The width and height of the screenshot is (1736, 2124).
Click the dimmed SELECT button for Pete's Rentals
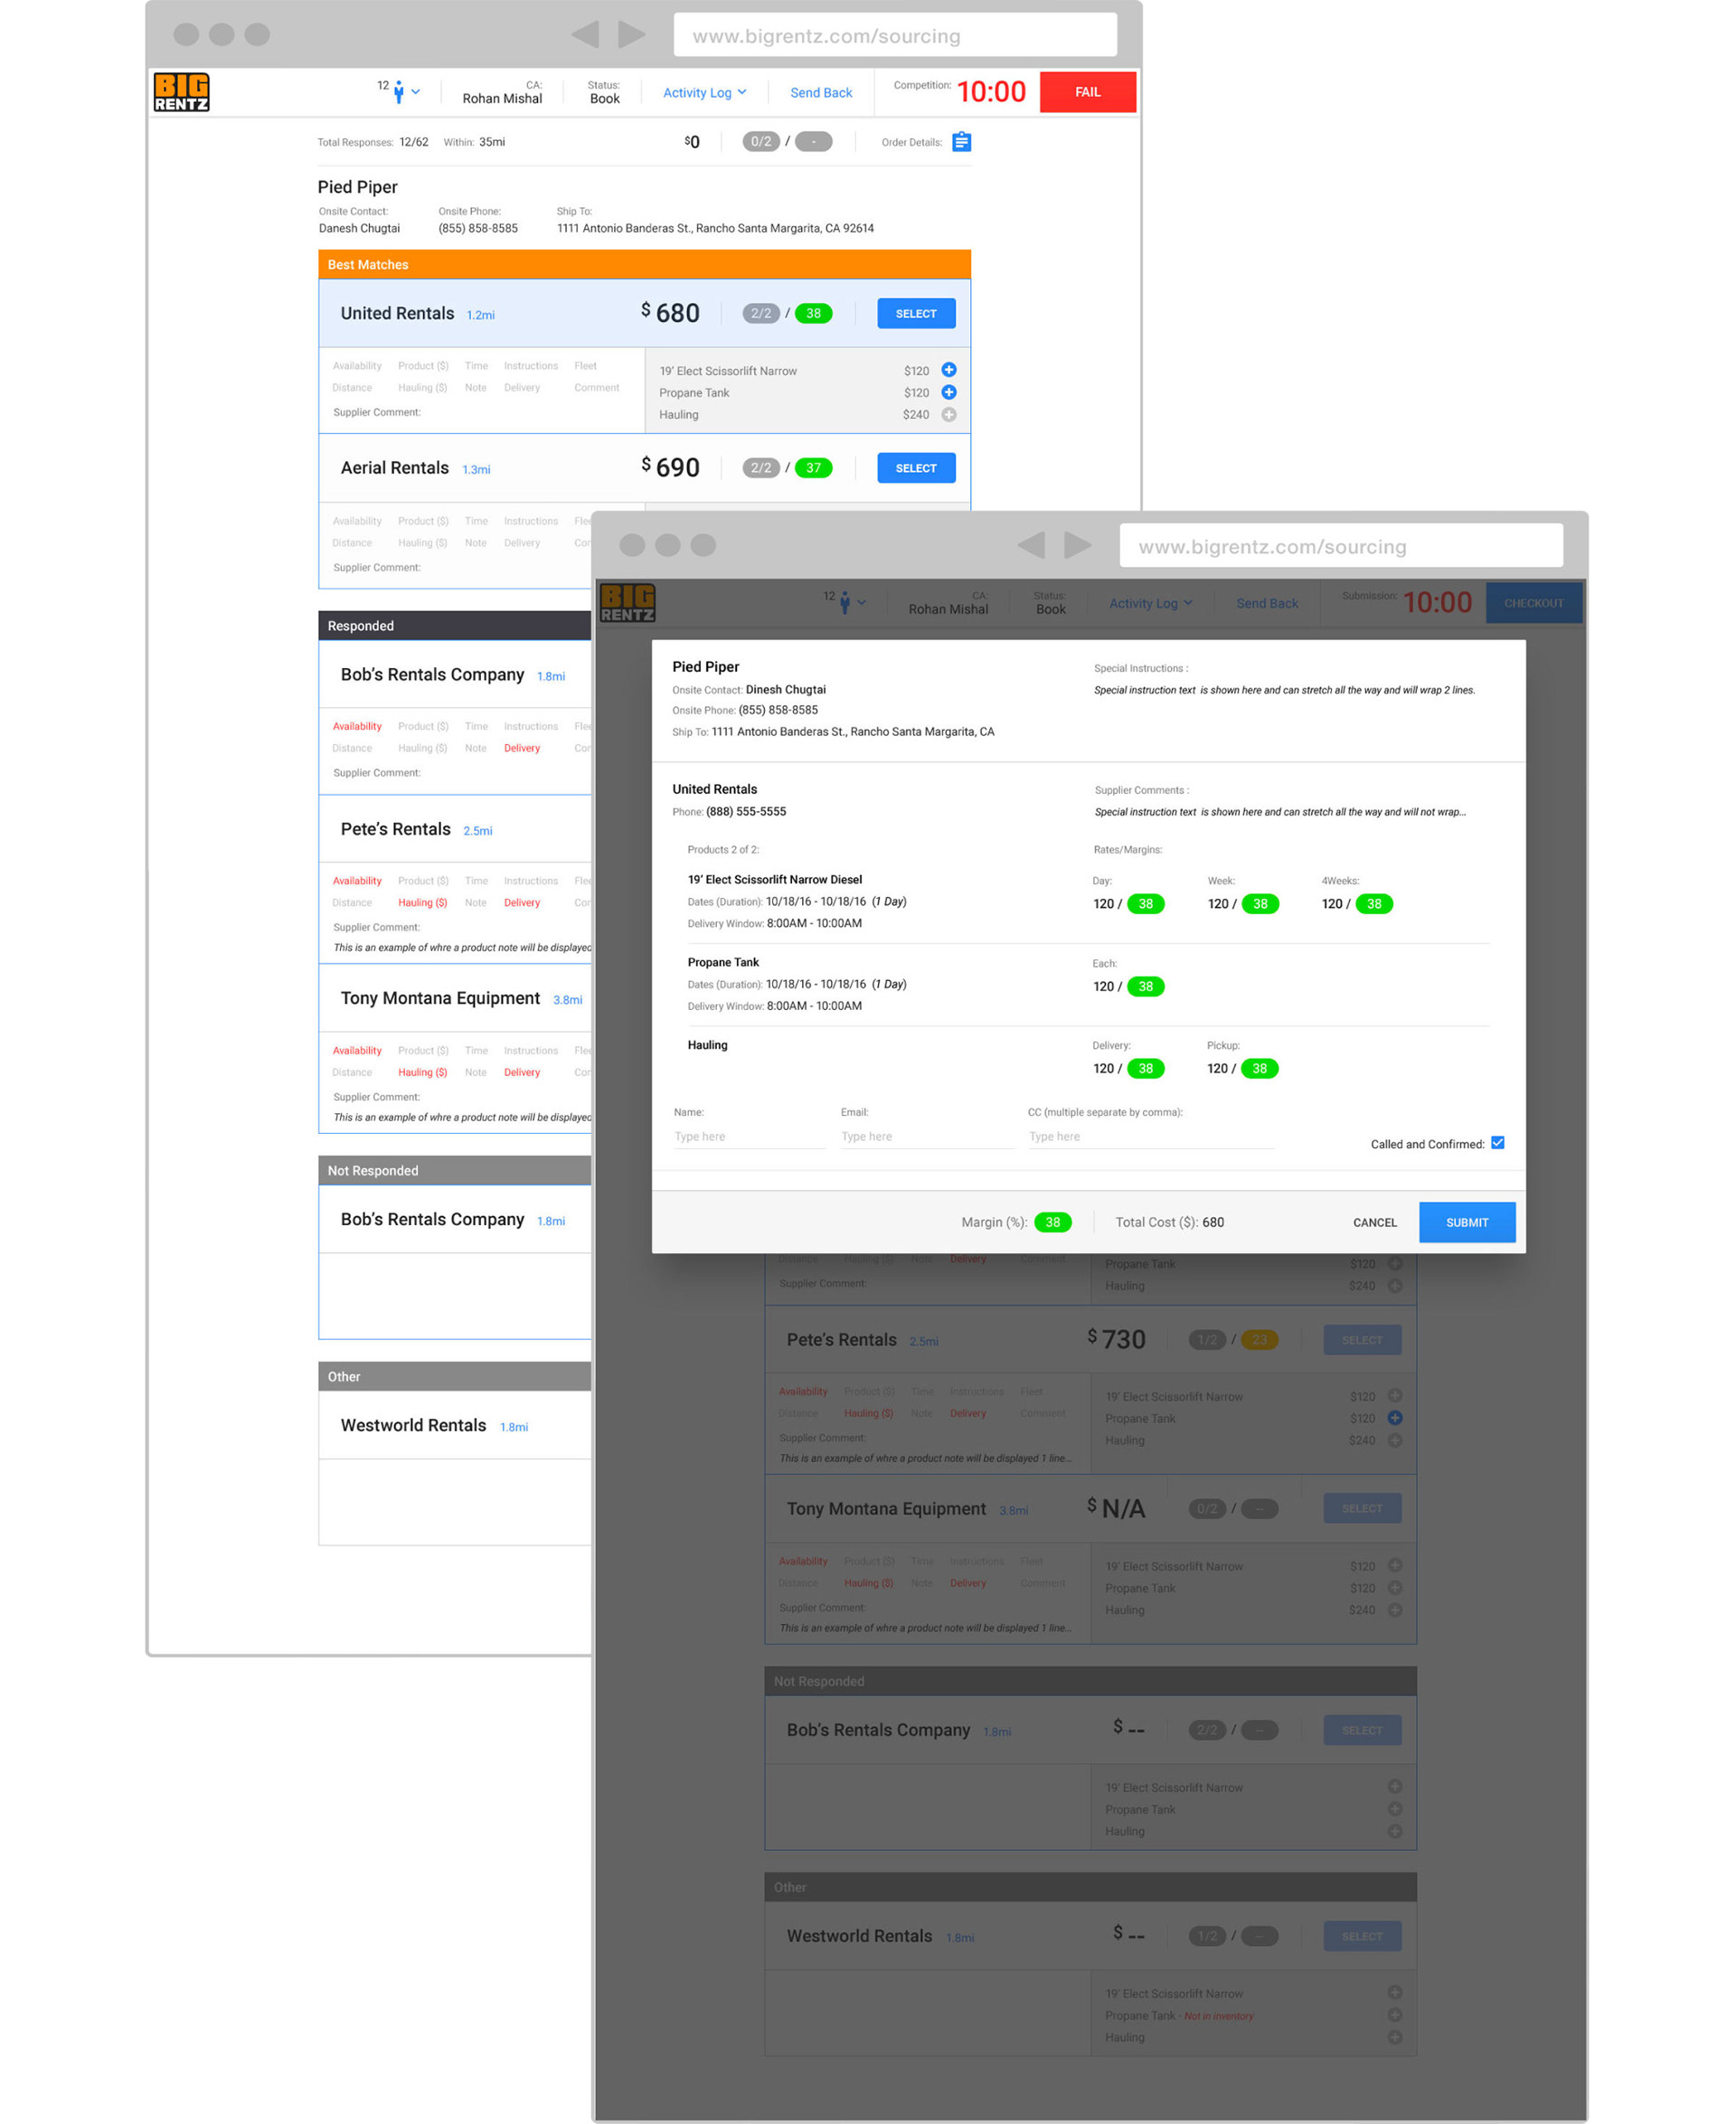click(x=1362, y=1340)
